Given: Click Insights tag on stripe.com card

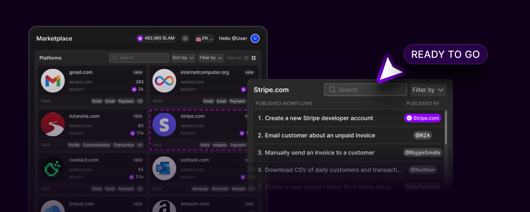Looking at the screenshot, I should coord(220,145).
